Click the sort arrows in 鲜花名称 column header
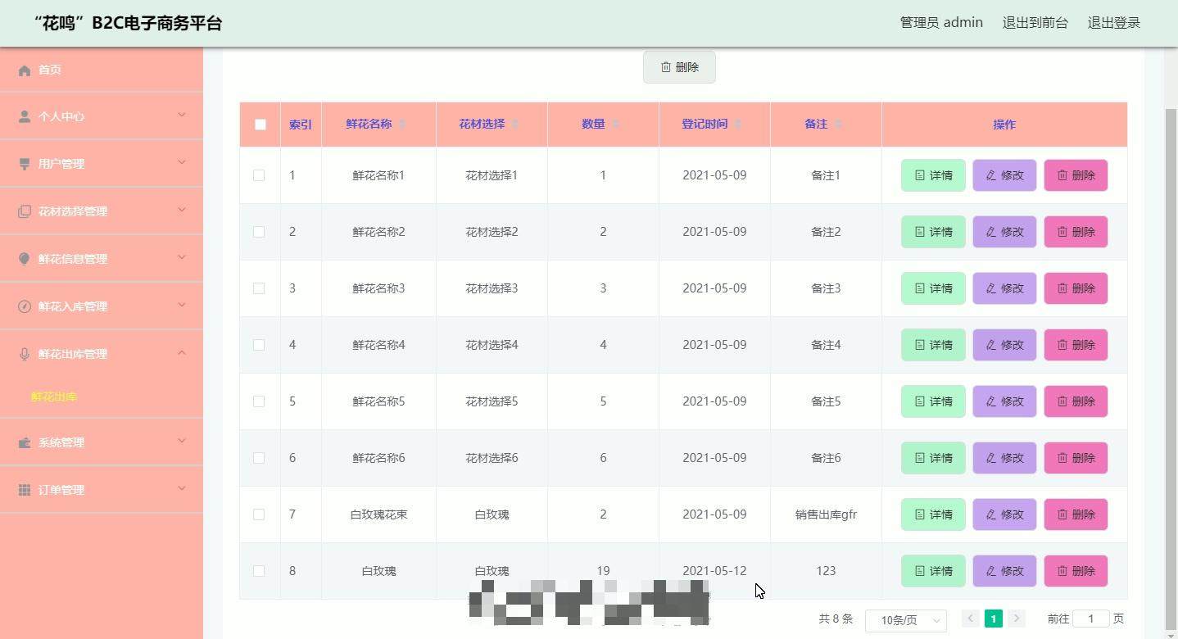Viewport: 1178px width, 639px height. point(401,125)
